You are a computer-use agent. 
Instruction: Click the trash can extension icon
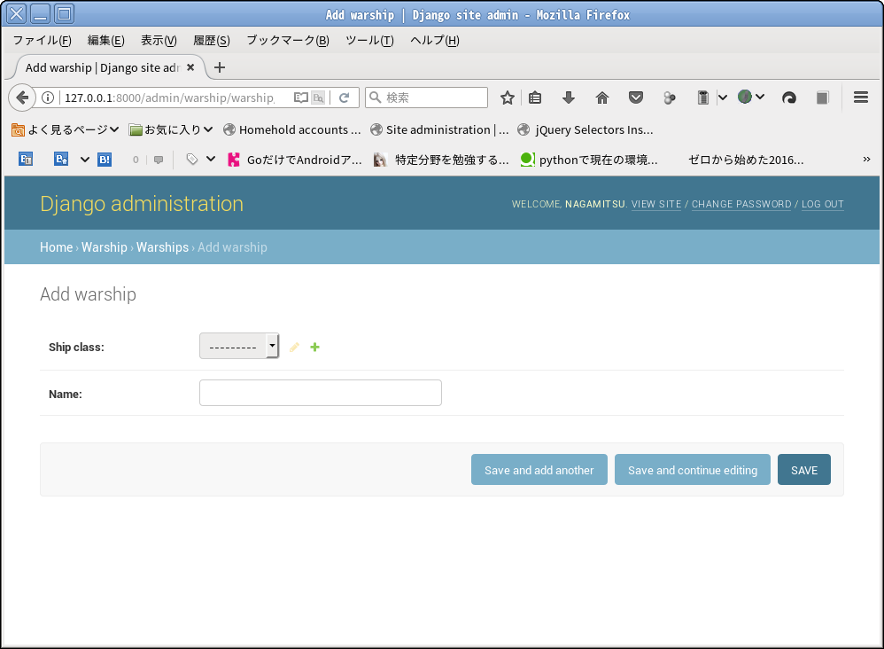(702, 98)
